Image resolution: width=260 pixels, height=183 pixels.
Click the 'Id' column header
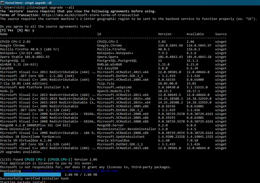pos(99,34)
